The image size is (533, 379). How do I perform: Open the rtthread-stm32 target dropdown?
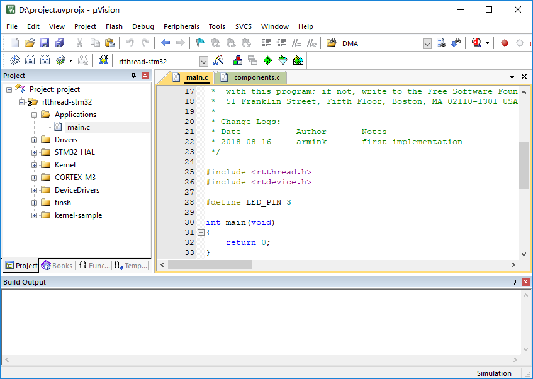coord(203,61)
